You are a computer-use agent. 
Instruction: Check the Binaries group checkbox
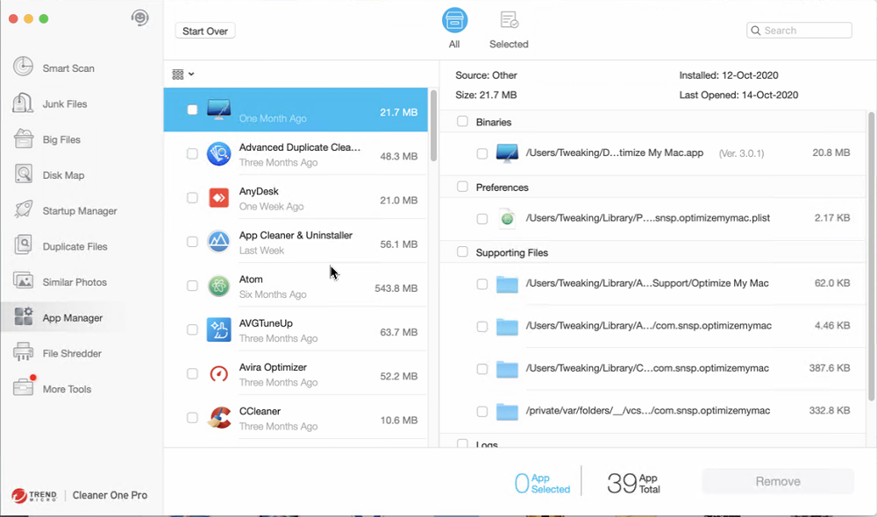click(x=462, y=121)
